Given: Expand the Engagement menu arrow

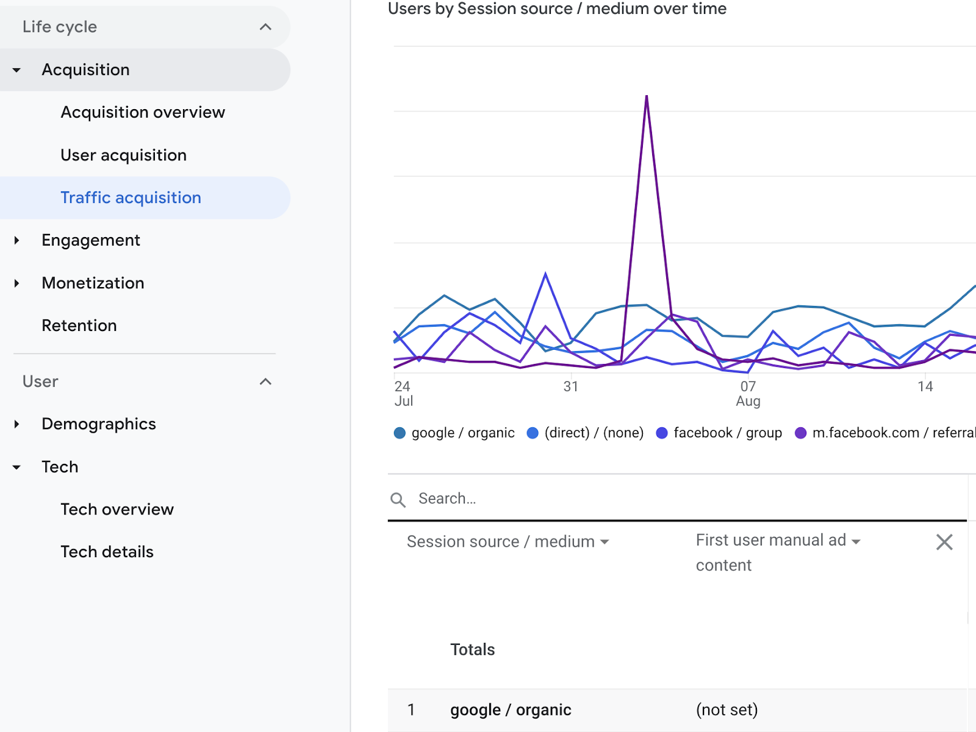Looking at the screenshot, I should 16,241.
